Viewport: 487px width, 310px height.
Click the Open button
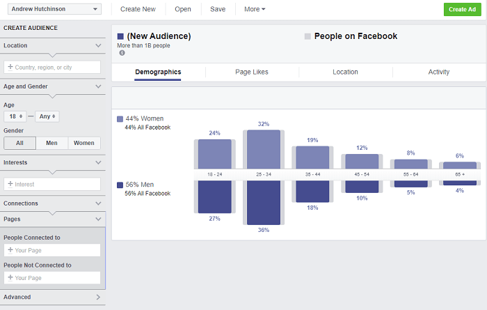(x=183, y=9)
